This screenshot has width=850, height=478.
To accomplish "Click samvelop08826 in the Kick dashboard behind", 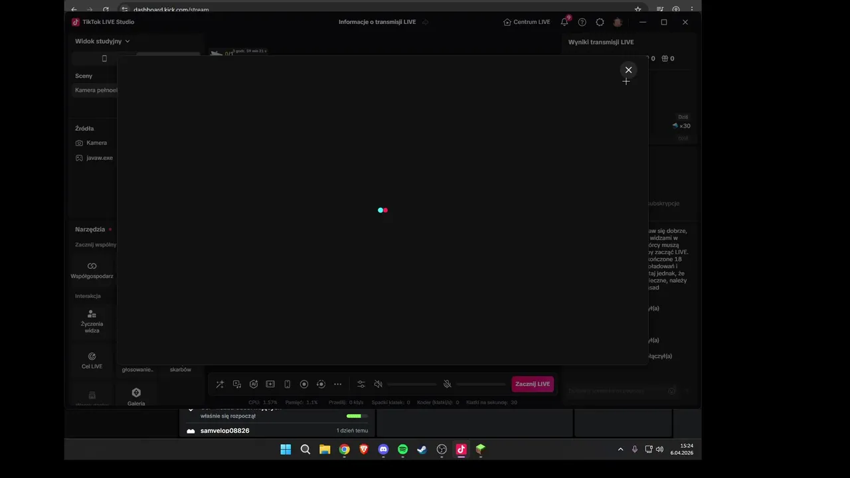I will 225,431.
